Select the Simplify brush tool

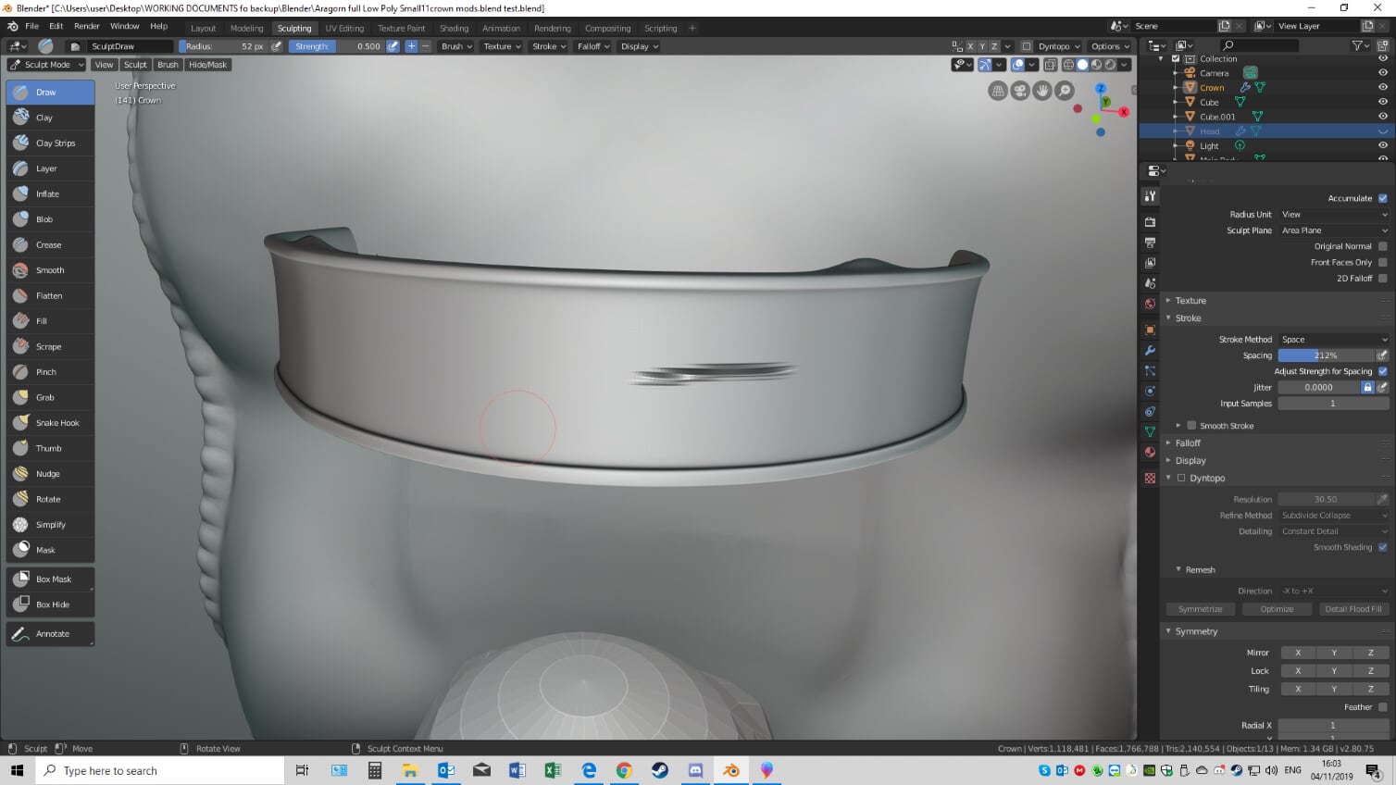point(50,525)
